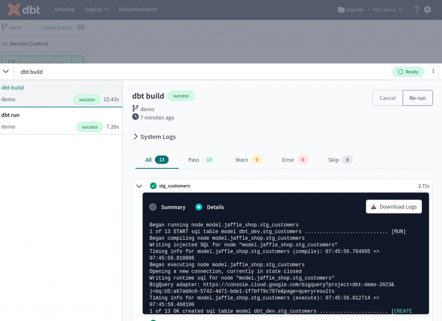The height and width of the screenshot is (321, 442).
Task: Select the dbt build run in history list
Action: (61, 93)
